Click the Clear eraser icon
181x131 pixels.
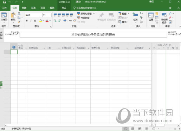click(x=170, y=18)
